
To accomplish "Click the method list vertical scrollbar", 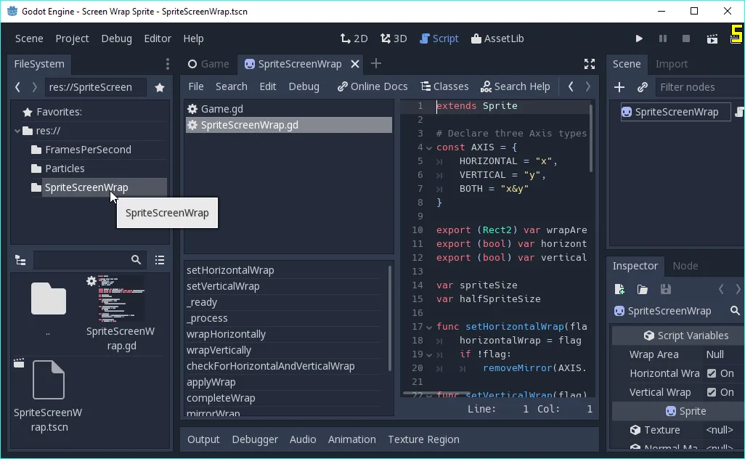I will pos(390,318).
